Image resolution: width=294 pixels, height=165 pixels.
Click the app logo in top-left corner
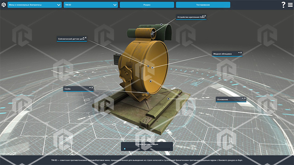point(3,5)
